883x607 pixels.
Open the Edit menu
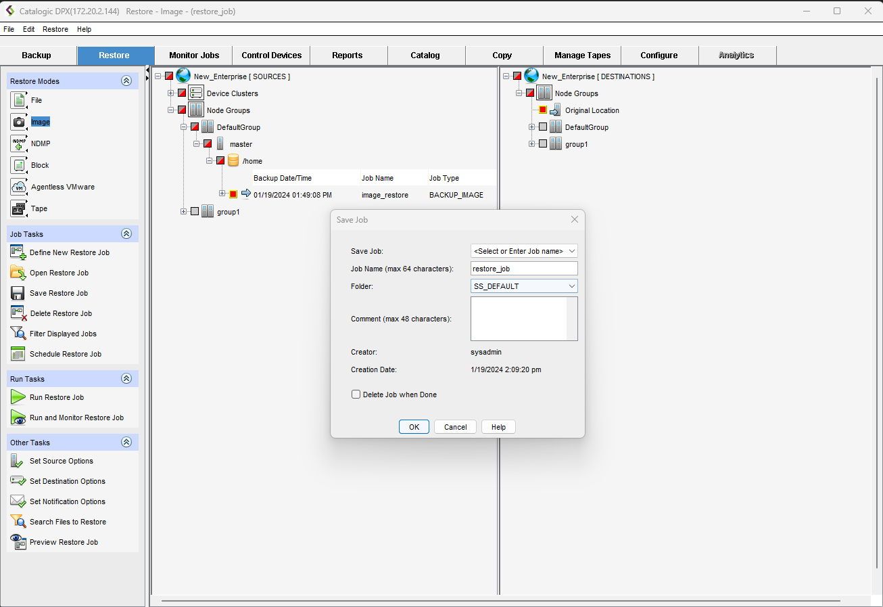click(28, 29)
